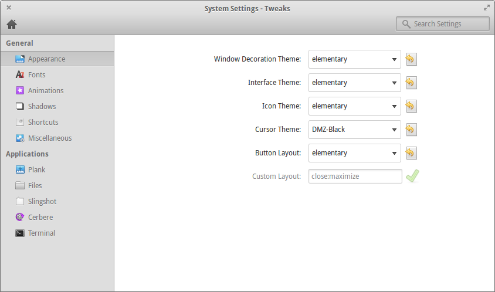Image resolution: width=495 pixels, height=292 pixels.
Task: Open the Miscellaneous section
Action: [57, 138]
